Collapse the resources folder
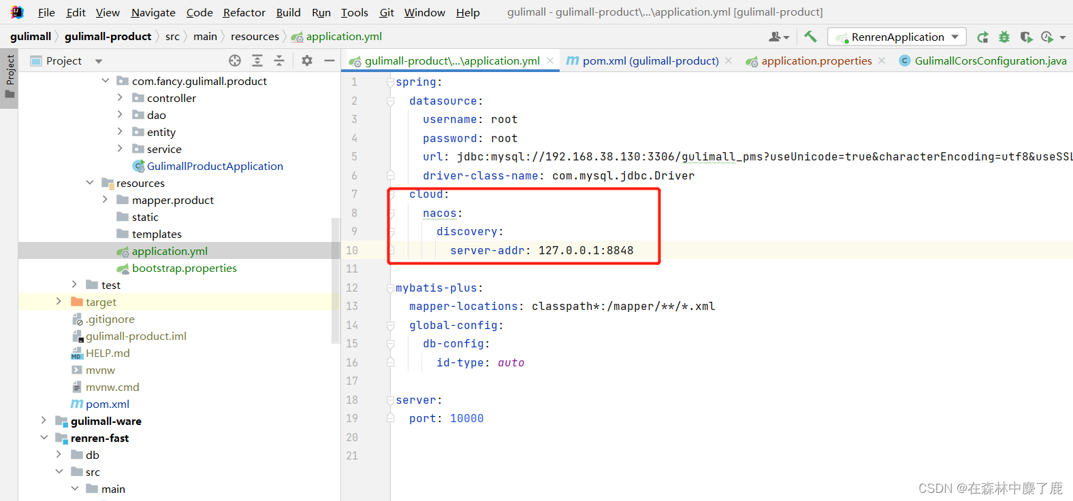This screenshot has width=1073, height=501. coord(90,183)
